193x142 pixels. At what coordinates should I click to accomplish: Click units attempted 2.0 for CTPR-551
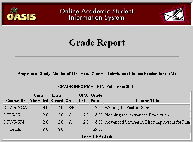(39, 115)
